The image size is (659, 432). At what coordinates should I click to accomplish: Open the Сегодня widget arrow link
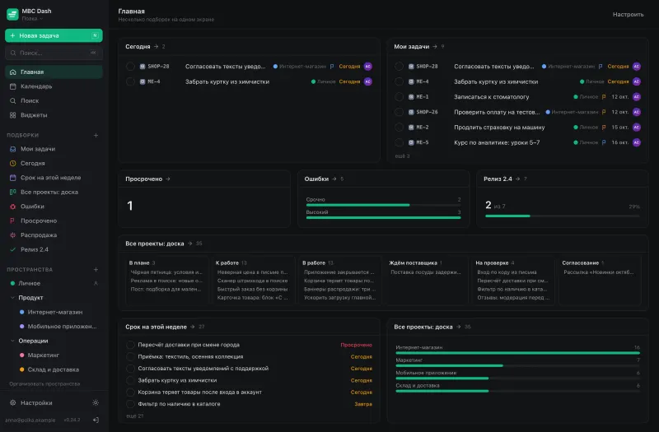[156, 47]
